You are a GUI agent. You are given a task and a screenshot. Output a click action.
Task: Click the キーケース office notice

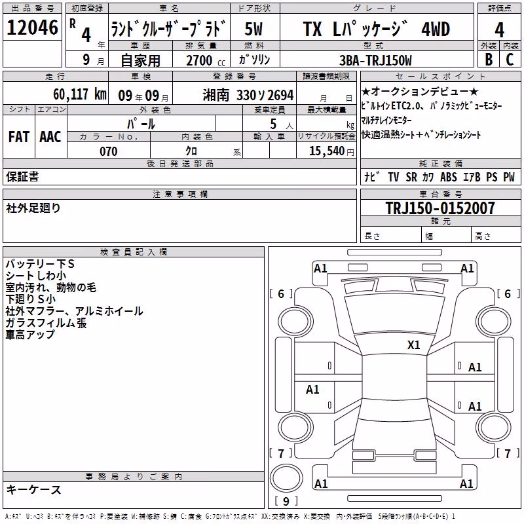(34, 490)
